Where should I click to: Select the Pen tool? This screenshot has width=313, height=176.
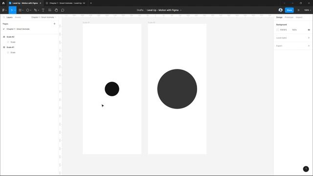pyautogui.click(x=35, y=10)
